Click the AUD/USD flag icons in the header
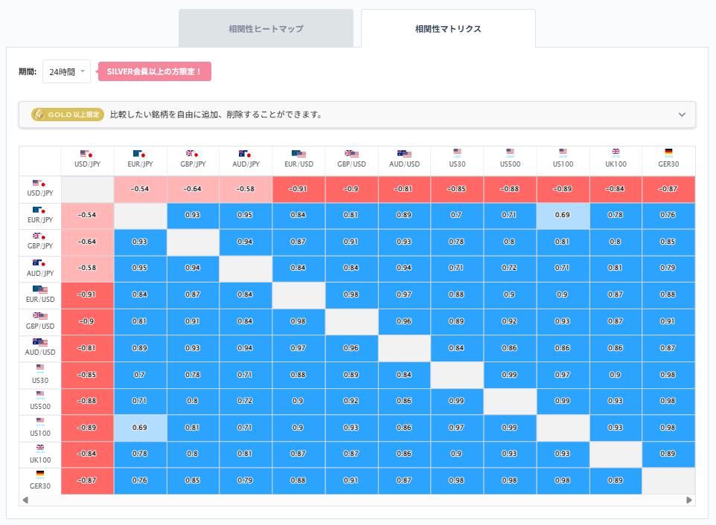 click(404, 152)
